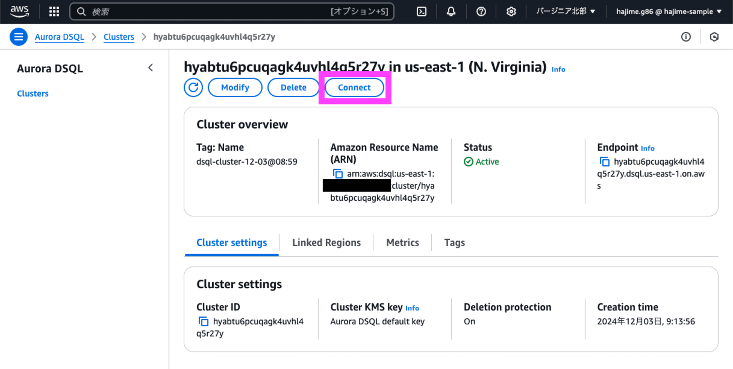Open Info link next to Endpoint

click(648, 148)
